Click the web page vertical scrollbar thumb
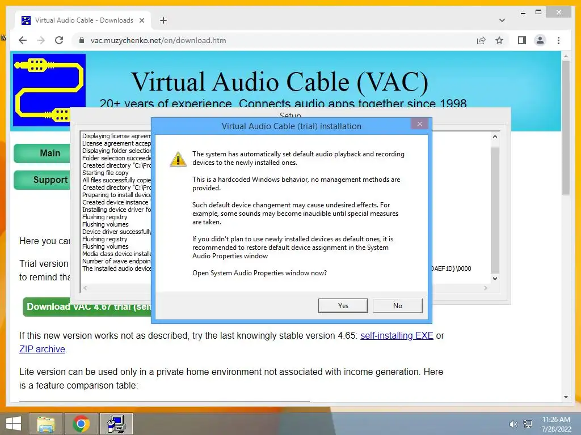The height and width of the screenshot is (435, 581). click(566, 127)
